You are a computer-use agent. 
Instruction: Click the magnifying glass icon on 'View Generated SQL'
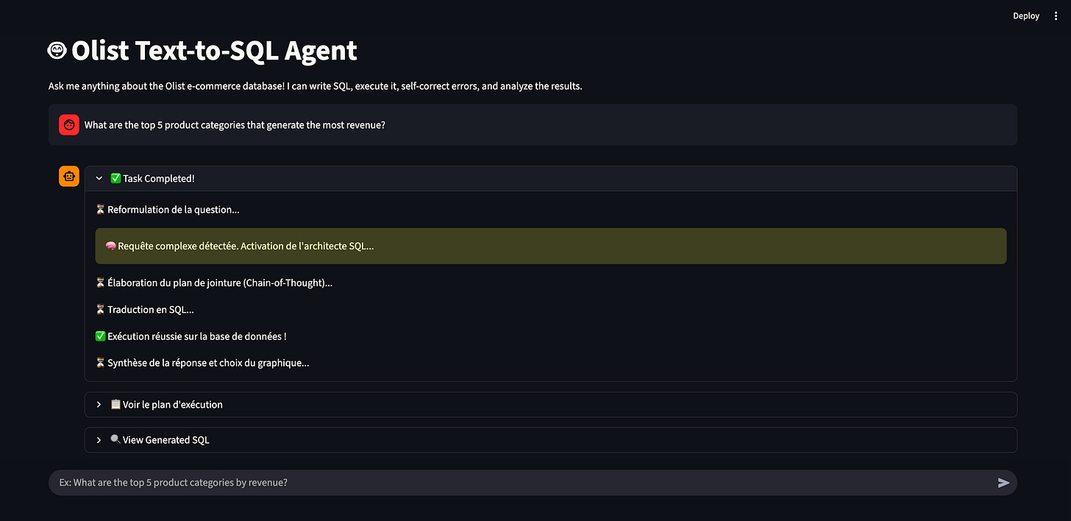[x=115, y=439]
